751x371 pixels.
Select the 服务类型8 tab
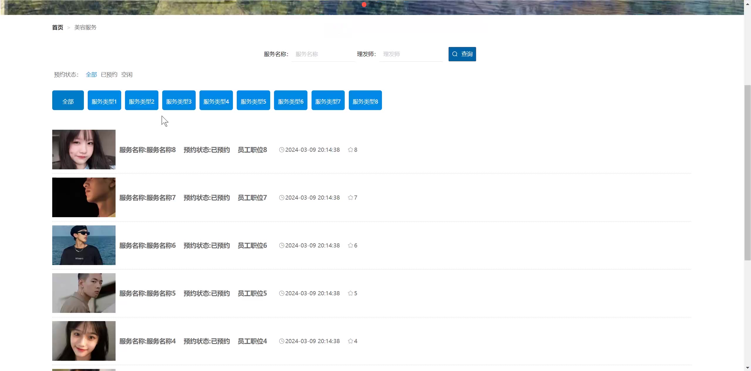[365, 100]
